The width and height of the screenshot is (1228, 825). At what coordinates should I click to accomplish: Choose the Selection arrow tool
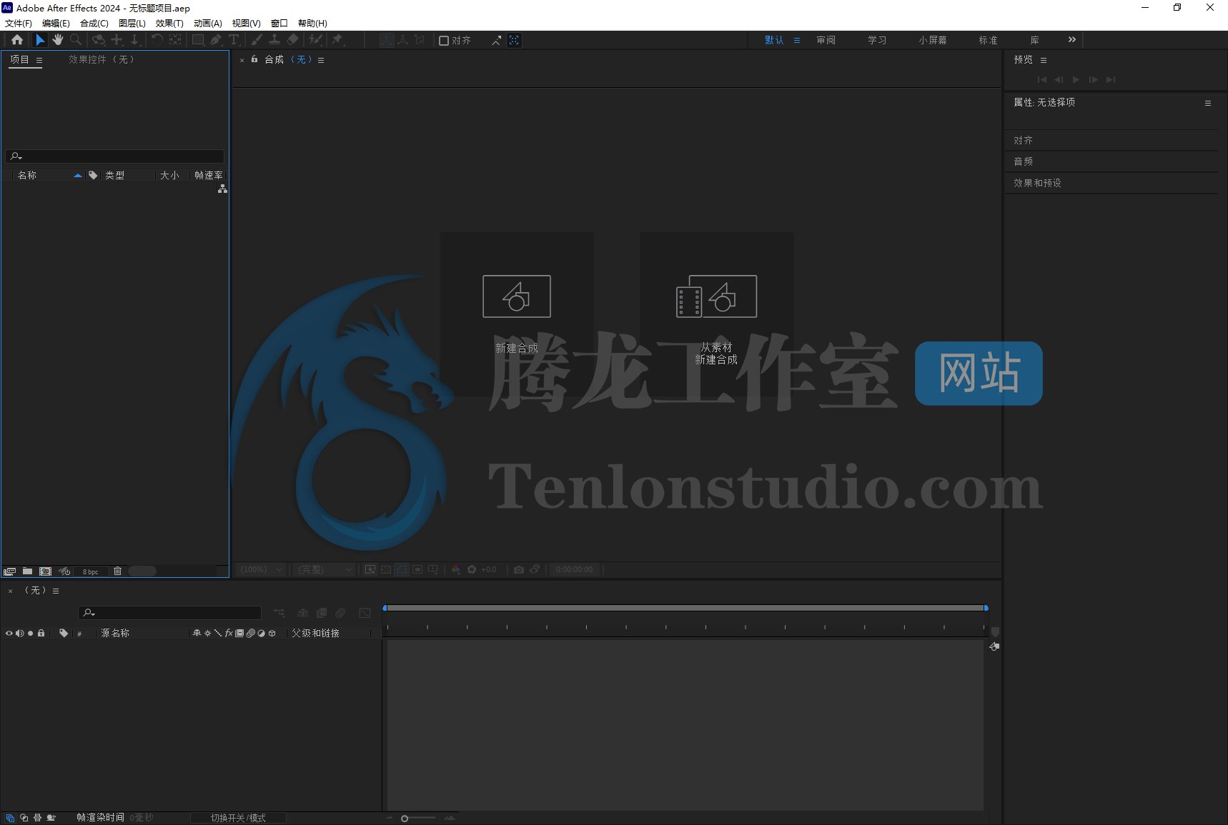click(40, 40)
